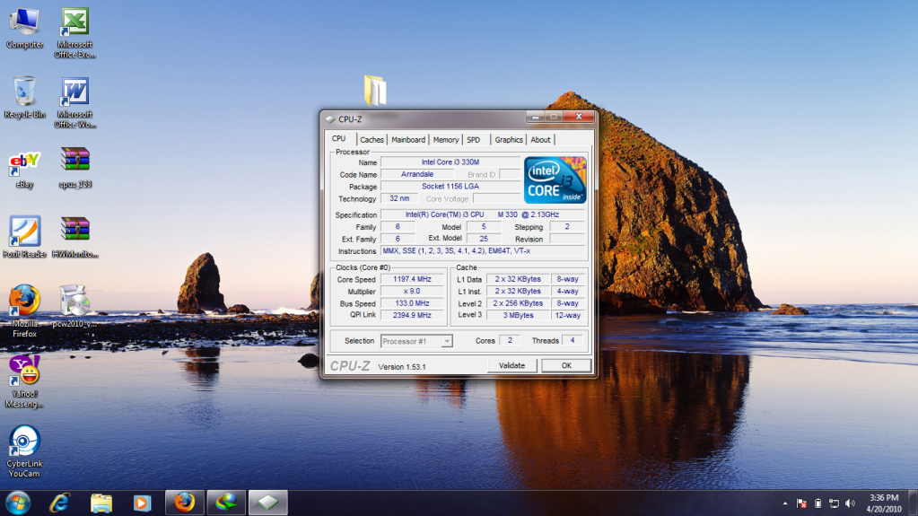
Task: Select the eBay desktop shortcut
Action: pyautogui.click(x=24, y=170)
